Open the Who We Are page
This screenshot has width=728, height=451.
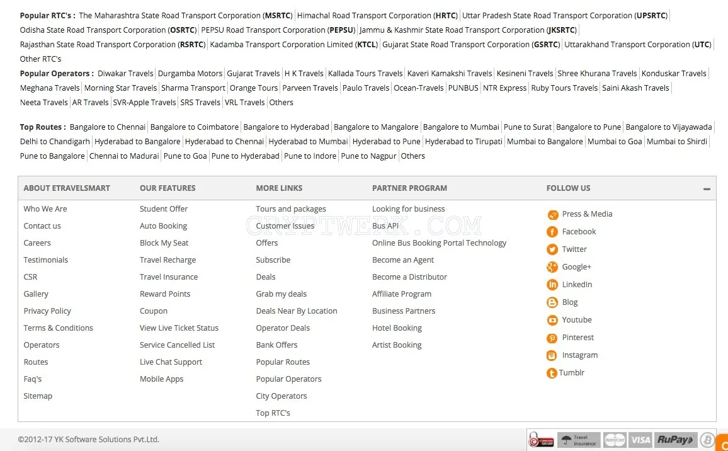pyautogui.click(x=45, y=208)
